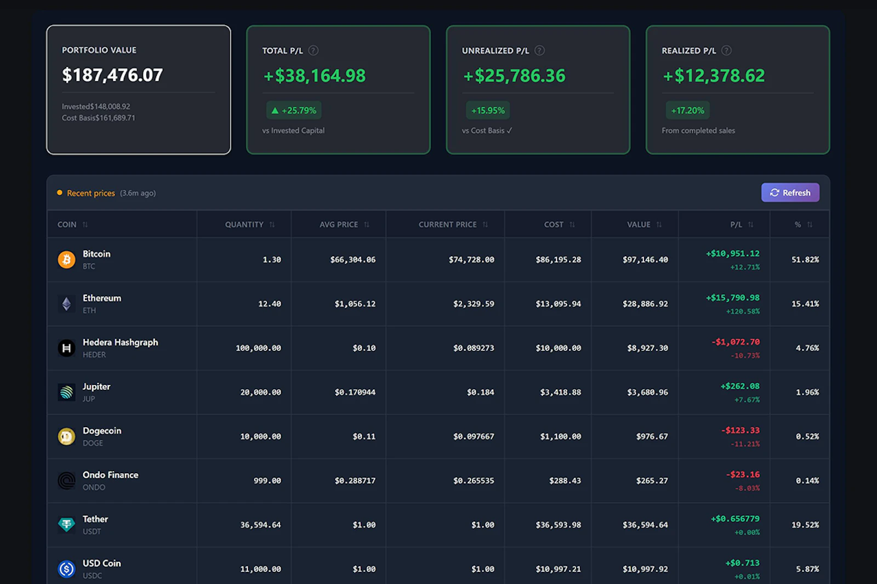Sort by P/L arrows icon
This screenshot has height=584, width=877.
tap(751, 224)
